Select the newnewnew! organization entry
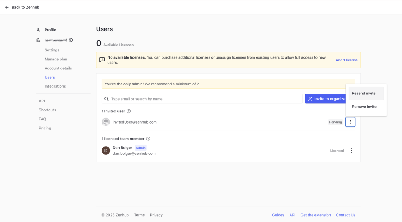 [56, 40]
